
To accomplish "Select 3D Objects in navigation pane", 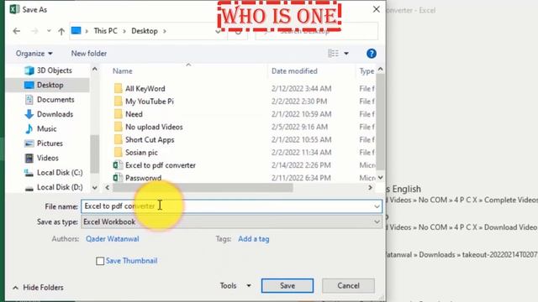I will coord(48,70).
